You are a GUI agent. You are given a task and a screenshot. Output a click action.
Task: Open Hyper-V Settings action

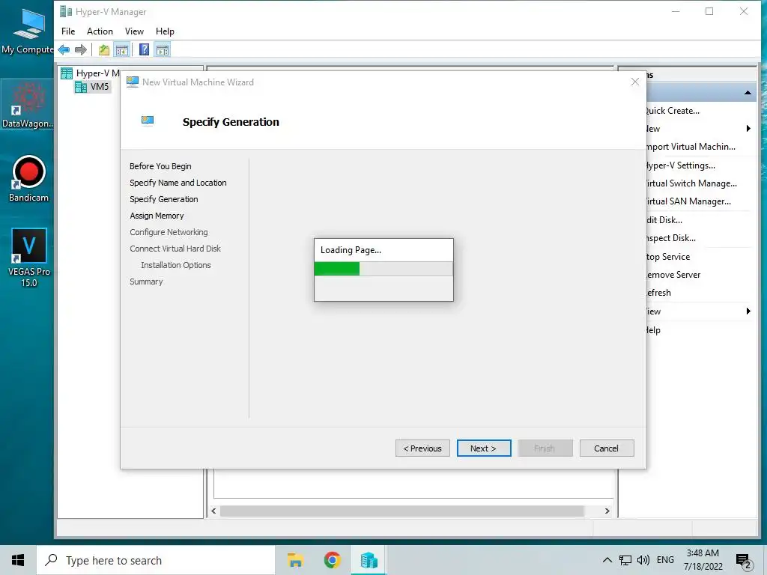(680, 165)
